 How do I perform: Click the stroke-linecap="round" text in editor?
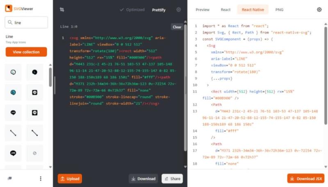pyautogui.click(x=129, y=97)
